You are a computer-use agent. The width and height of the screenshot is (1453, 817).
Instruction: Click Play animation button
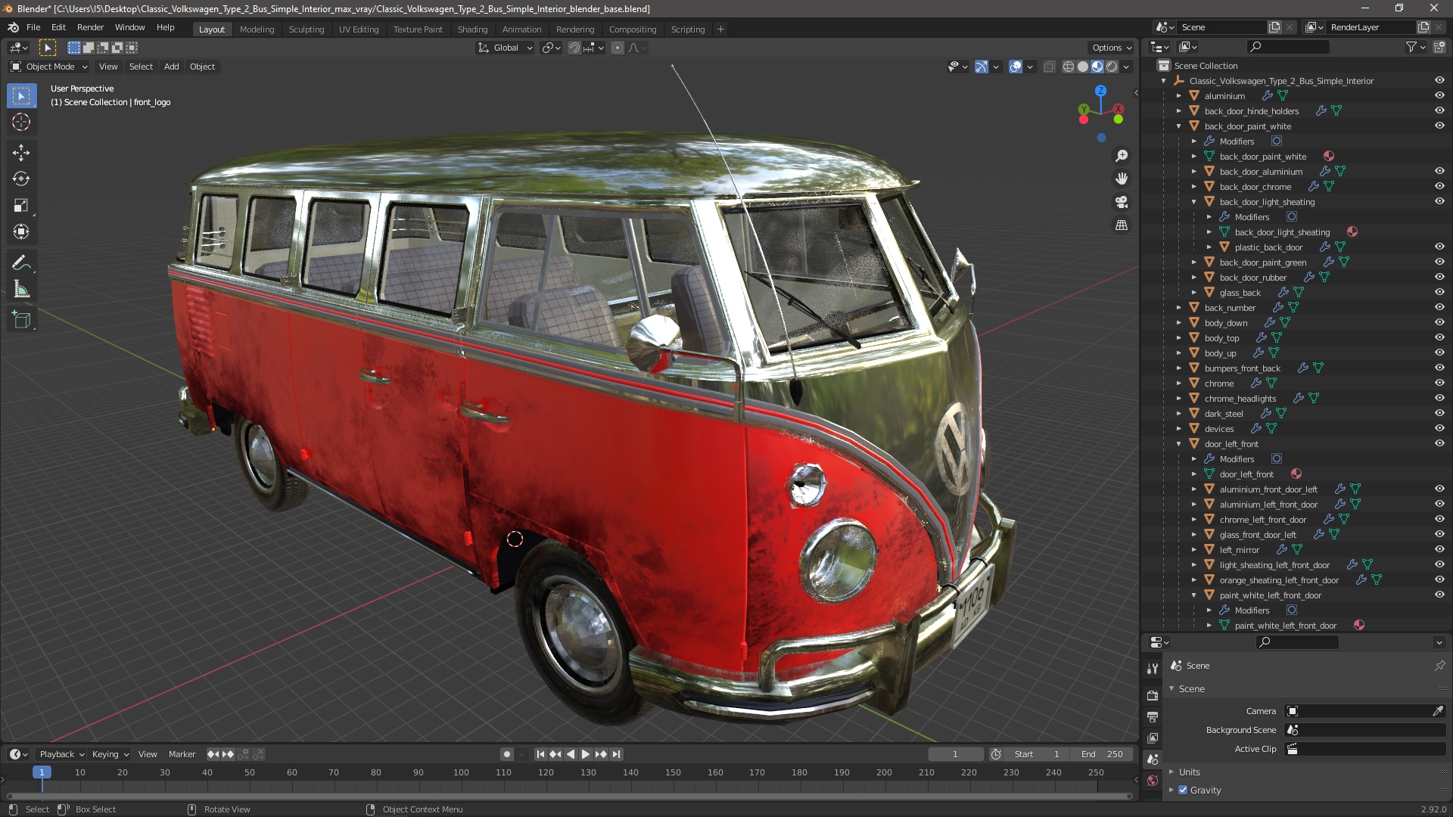585,754
